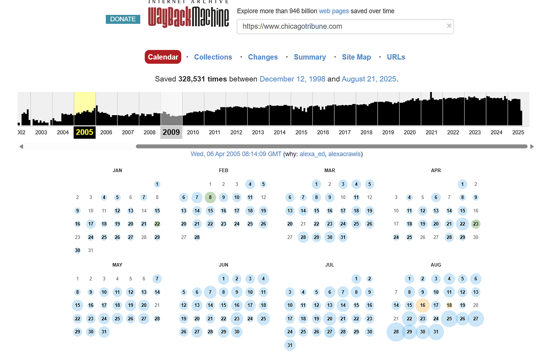Select the April 22 capture
The height and width of the screenshot is (354, 536).
point(462,224)
